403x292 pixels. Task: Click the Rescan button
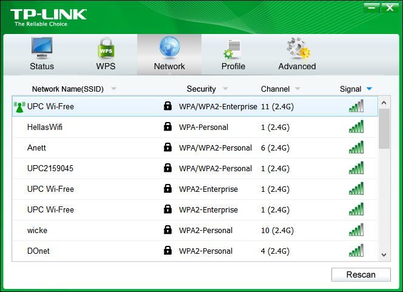click(361, 274)
